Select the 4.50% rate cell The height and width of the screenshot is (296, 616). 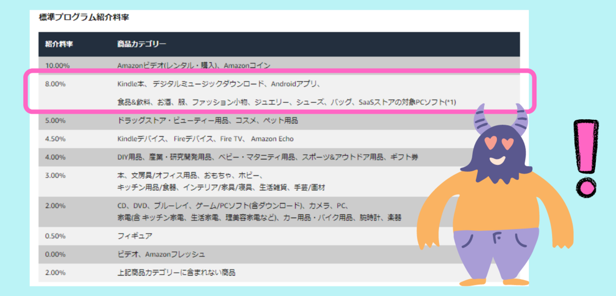[x=55, y=139]
